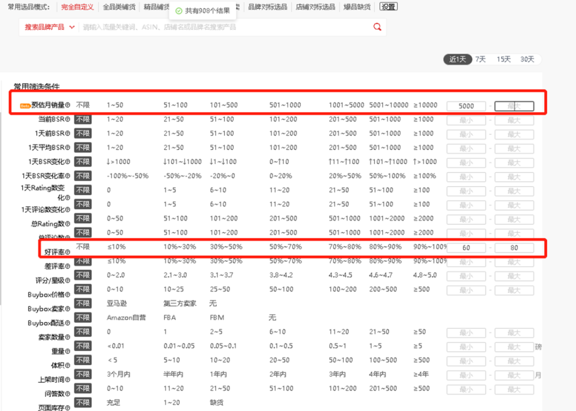Screen dimensions: 576x411
Task: Open the 完全自定义 selection mode
Action: pos(78,7)
